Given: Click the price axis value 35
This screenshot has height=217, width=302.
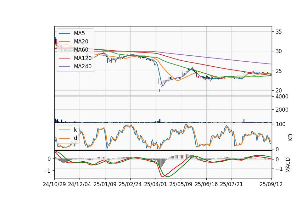Looking at the screenshot, I should tap(279, 32).
